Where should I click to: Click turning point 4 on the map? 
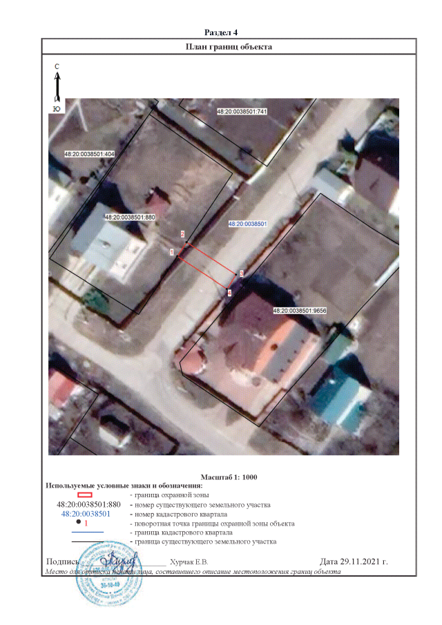coord(229,293)
